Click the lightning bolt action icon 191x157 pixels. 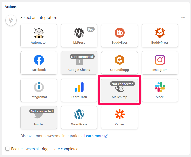click(11, 20)
